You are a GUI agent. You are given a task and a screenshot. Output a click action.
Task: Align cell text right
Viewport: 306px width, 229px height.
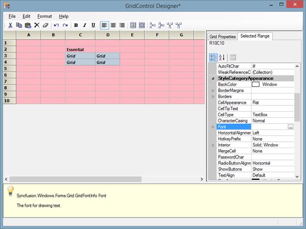click(122, 25)
